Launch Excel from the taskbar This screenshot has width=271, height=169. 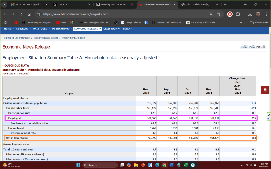(x=186, y=165)
